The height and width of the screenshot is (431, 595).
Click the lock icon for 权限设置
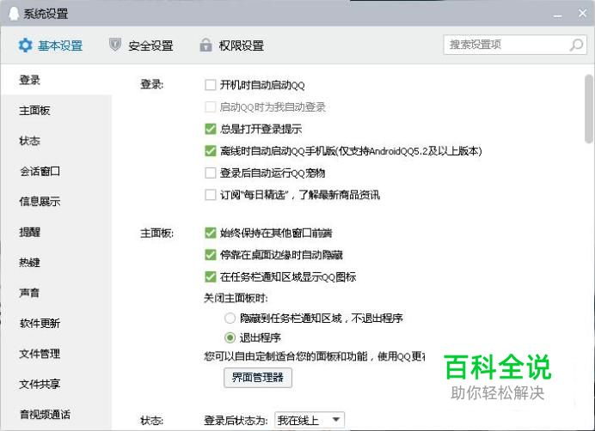pyautogui.click(x=205, y=45)
